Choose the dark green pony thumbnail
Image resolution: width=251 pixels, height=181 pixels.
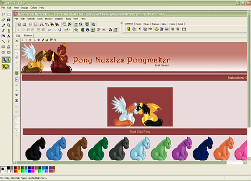(x=98, y=148)
